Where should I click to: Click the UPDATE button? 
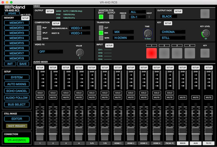tap(12, 14)
